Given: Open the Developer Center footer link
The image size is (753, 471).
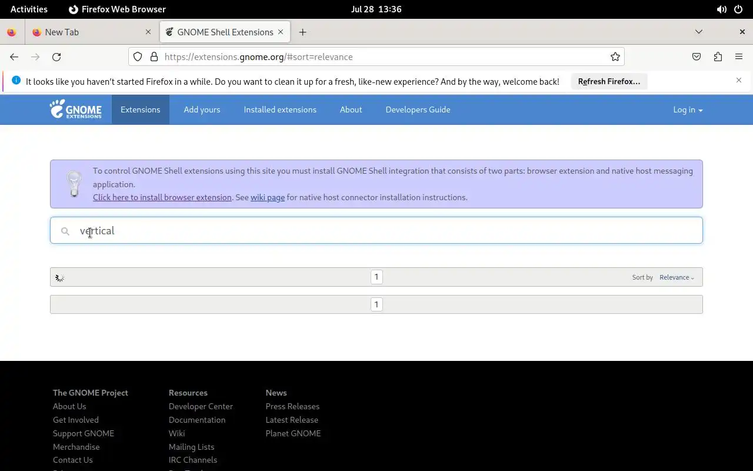Looking at the screenshot, I should (x=201, y=406).
